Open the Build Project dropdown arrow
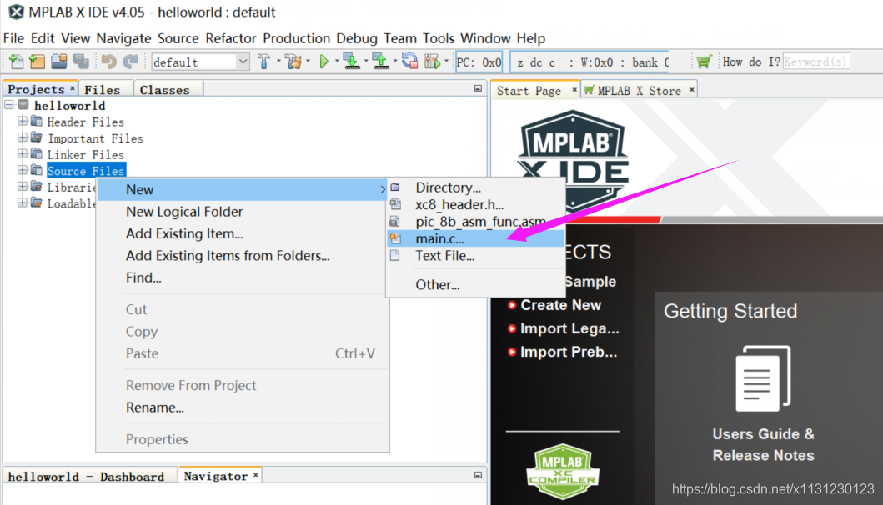This screenshot has height=505, width=883. [x=278, y=62]
